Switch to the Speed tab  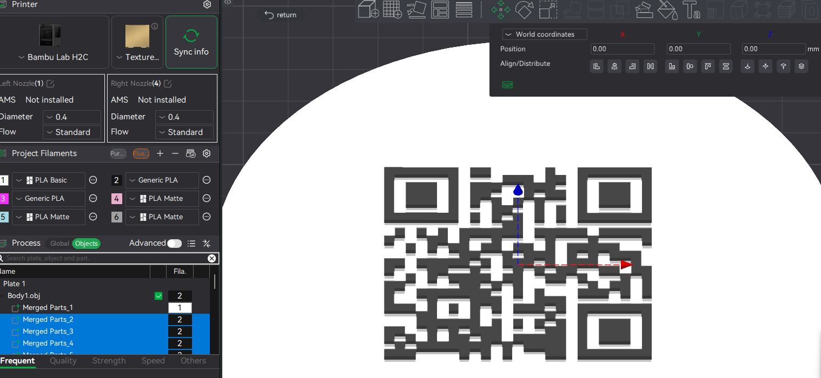[x=153, y=361]
